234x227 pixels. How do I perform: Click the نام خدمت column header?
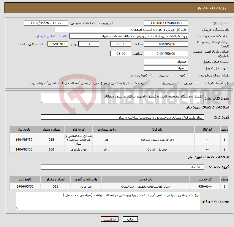coord(145,179)
